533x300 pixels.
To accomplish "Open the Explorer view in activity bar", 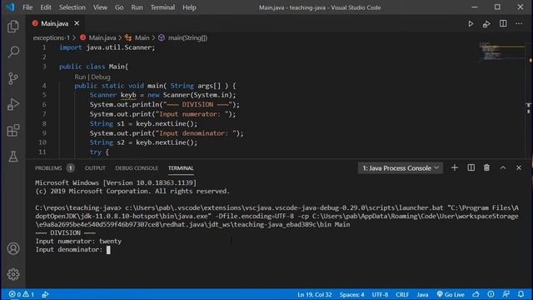I will (13, 26).
